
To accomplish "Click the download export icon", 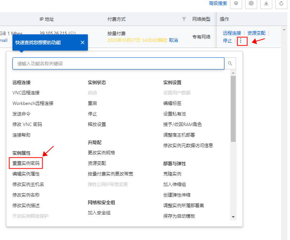I will tap(266, 3).
